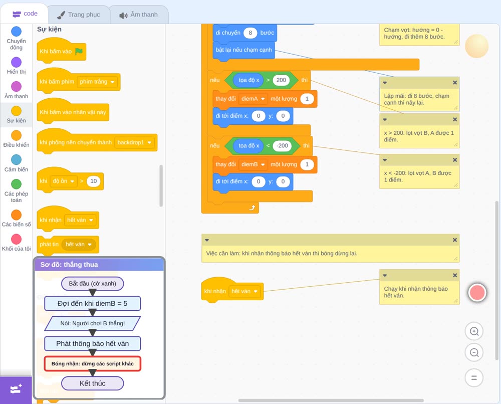
Task: Delete the 'Chạy khi nhận thông báo' comment
Action: point(455,275)
